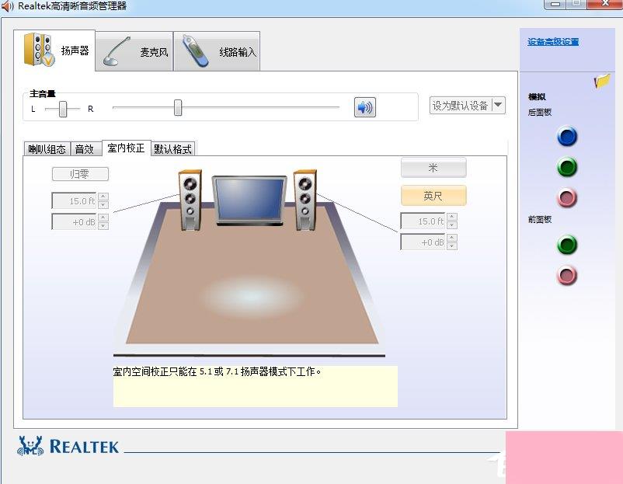The width and height of the screenshot is (623, 484).
Task: Click the left speaker in the room diagram
Action: click(190, 200)
